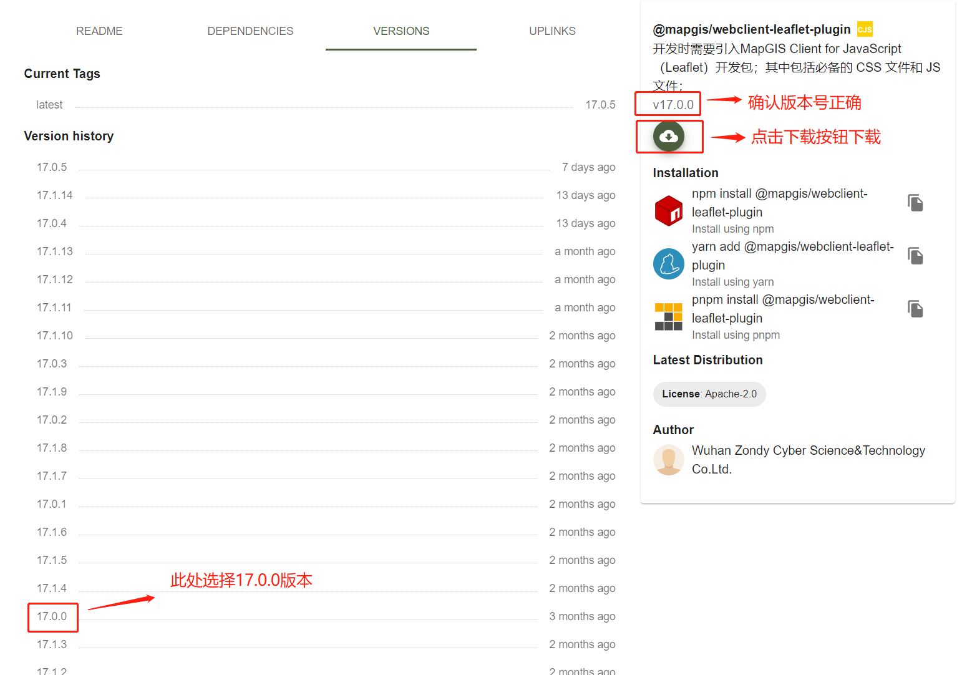Click the pnpm blocks logo icon
The width and height of the screenshot is (962, 675).
click(x=668, y=316)
